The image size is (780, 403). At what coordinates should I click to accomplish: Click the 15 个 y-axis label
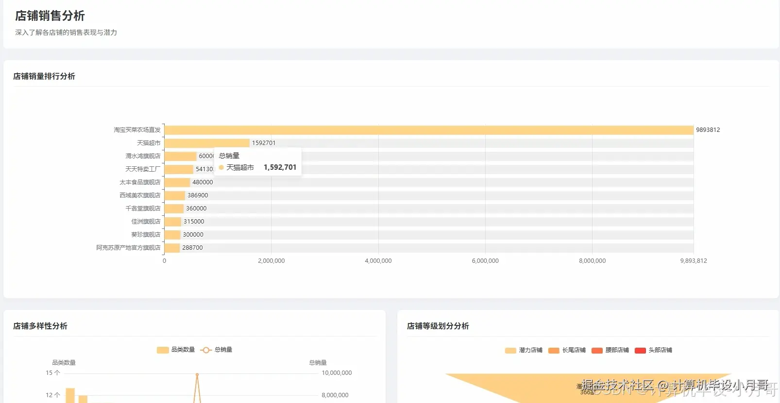click(x=53, y=373)
